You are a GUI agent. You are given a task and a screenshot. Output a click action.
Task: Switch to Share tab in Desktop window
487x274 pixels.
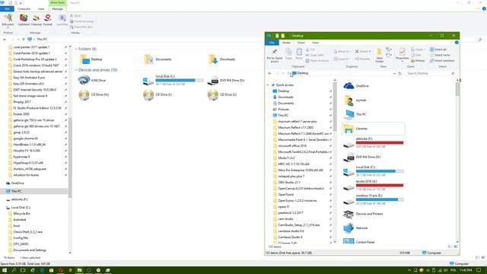tap(301, 43)
